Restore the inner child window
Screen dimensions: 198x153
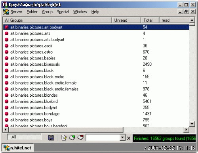click(186, 11)
